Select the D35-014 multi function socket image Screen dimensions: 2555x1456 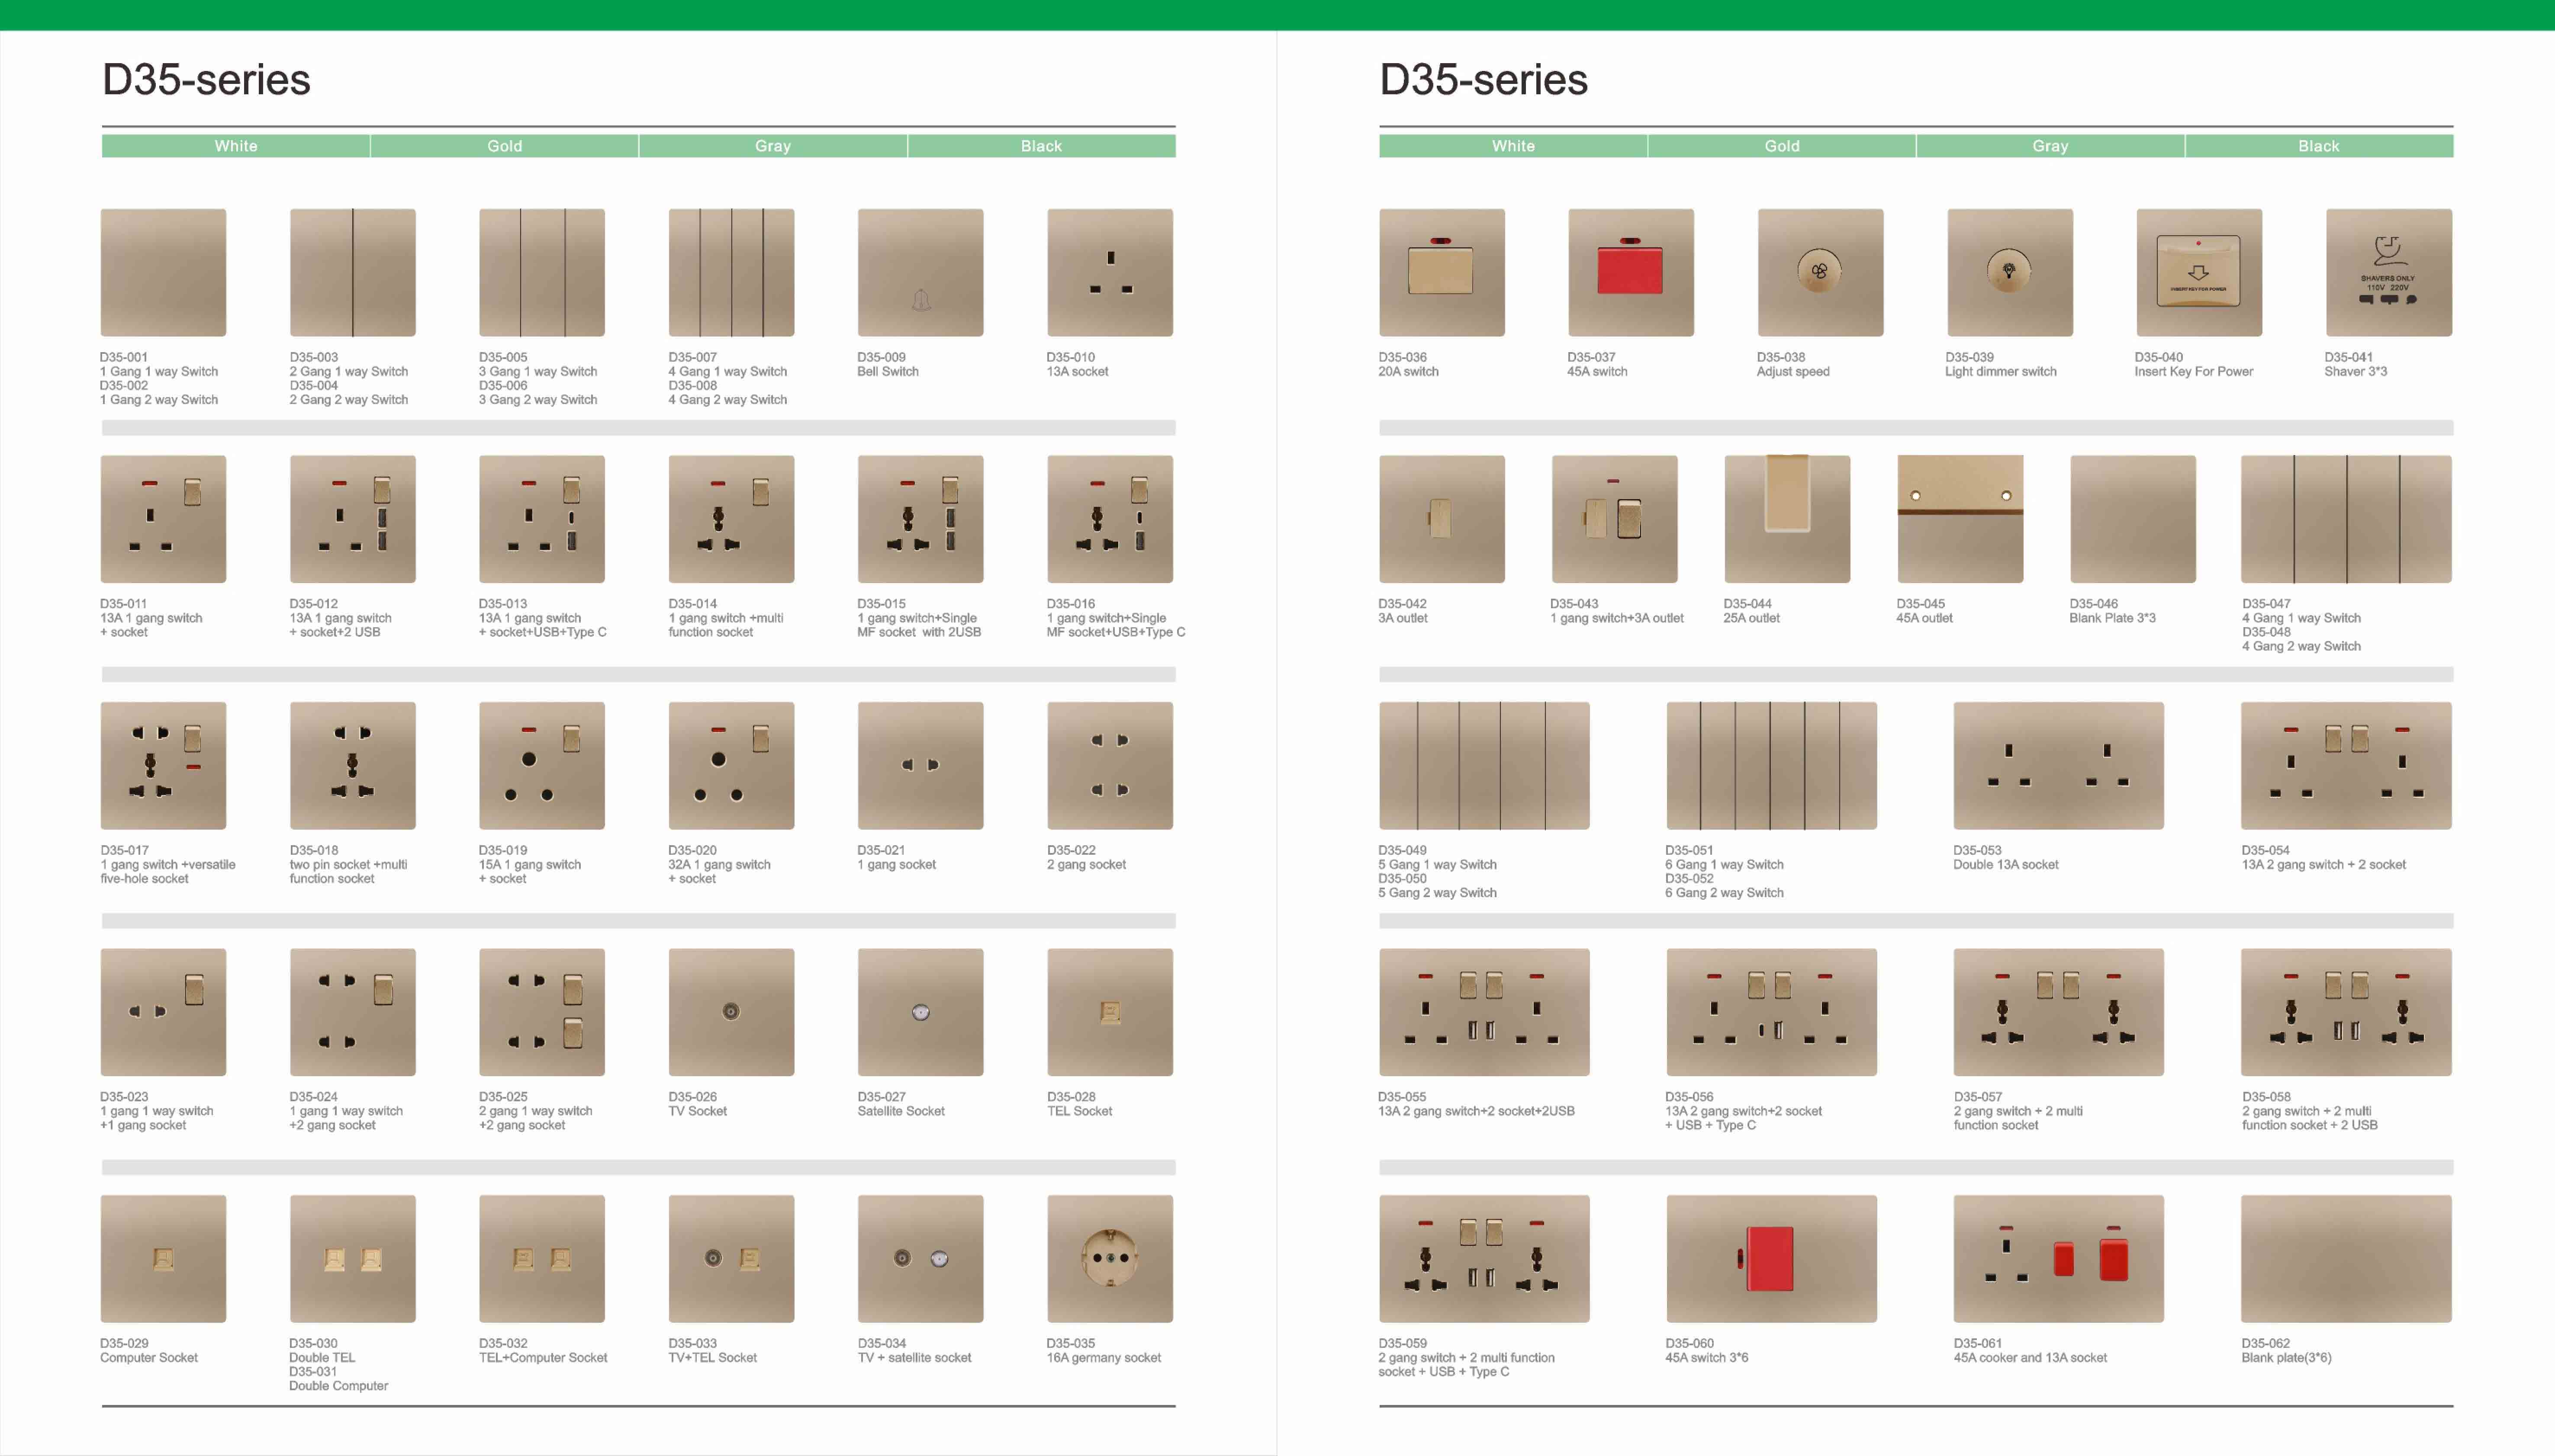tap(731, 519)
